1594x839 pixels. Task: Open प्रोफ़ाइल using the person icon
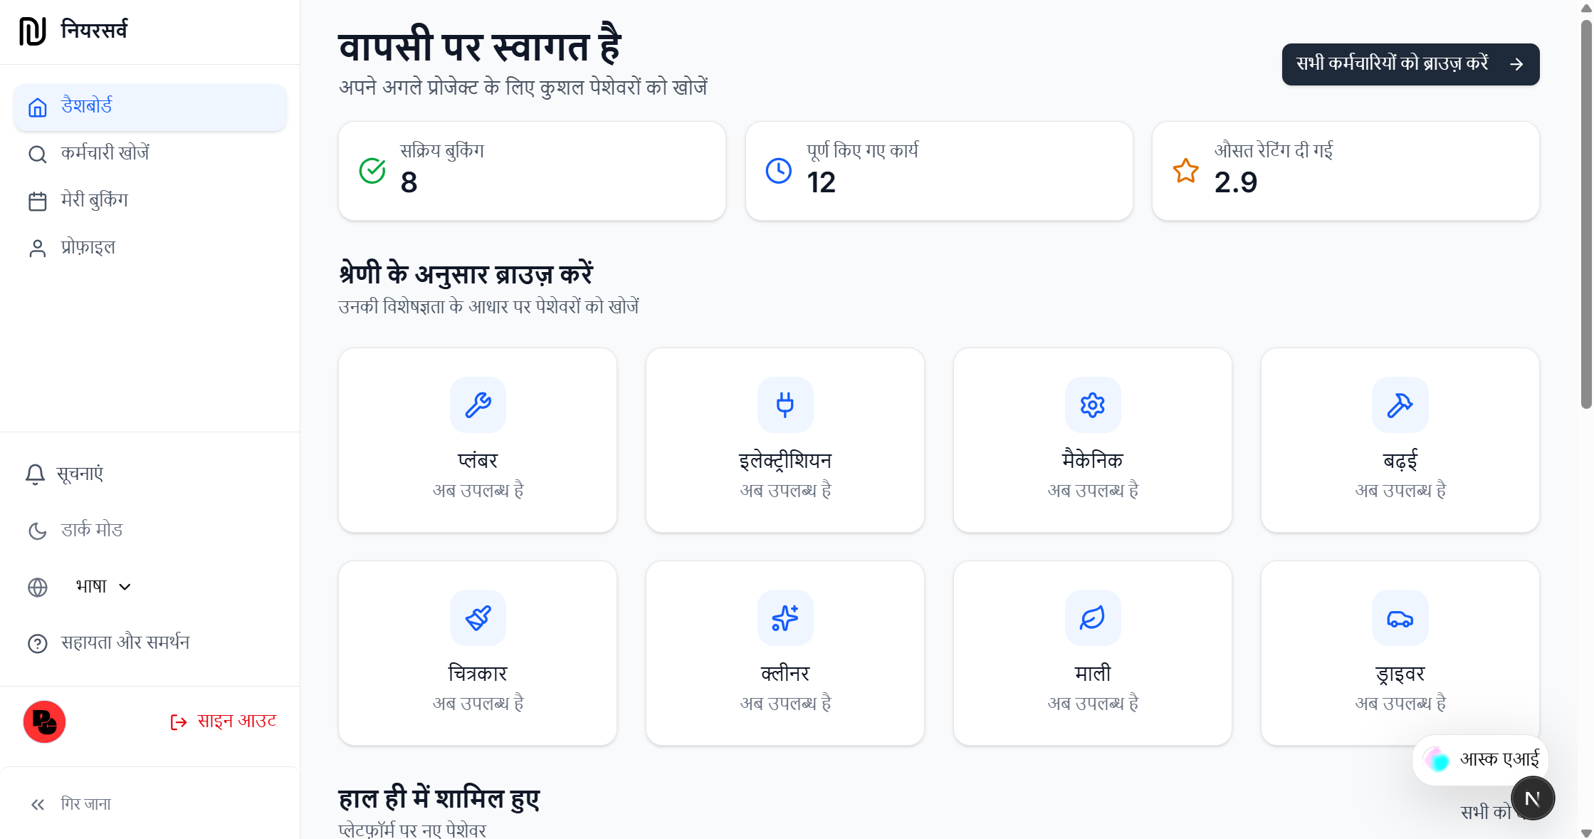(x=36, y=247)
